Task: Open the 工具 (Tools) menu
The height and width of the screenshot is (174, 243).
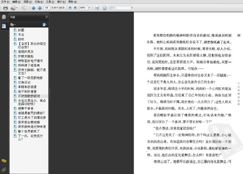Action: [x=50, y=2]
